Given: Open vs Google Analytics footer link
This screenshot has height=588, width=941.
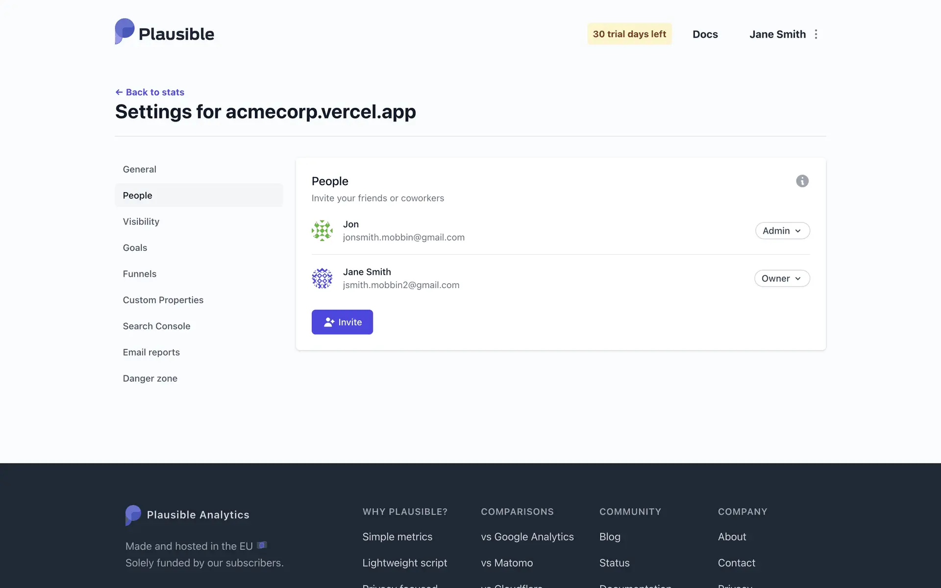Looking at the screenshot, I should tap(527, 537).
